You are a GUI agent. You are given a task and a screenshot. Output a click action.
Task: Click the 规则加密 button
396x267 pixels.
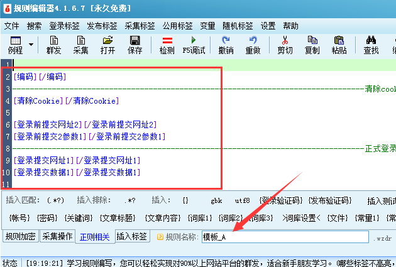pos(20,237)
